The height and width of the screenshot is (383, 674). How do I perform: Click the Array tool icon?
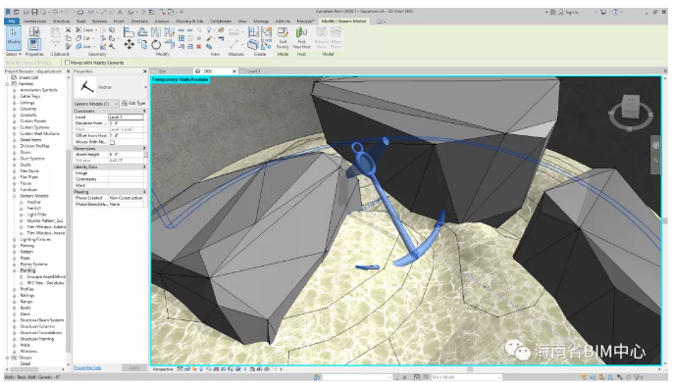(181, 38)
